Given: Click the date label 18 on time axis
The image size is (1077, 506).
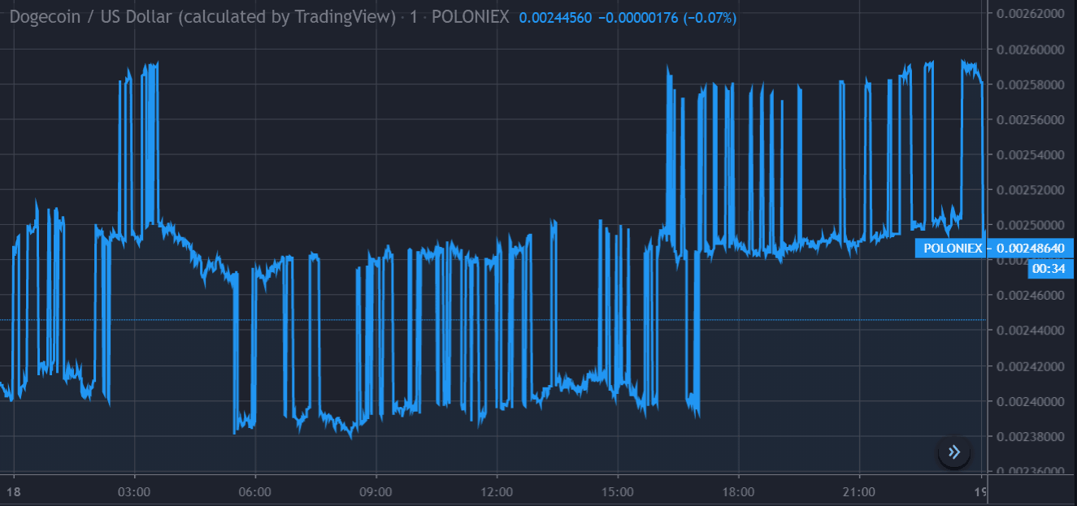Looking at the screenshot, I should pos(14,492).
